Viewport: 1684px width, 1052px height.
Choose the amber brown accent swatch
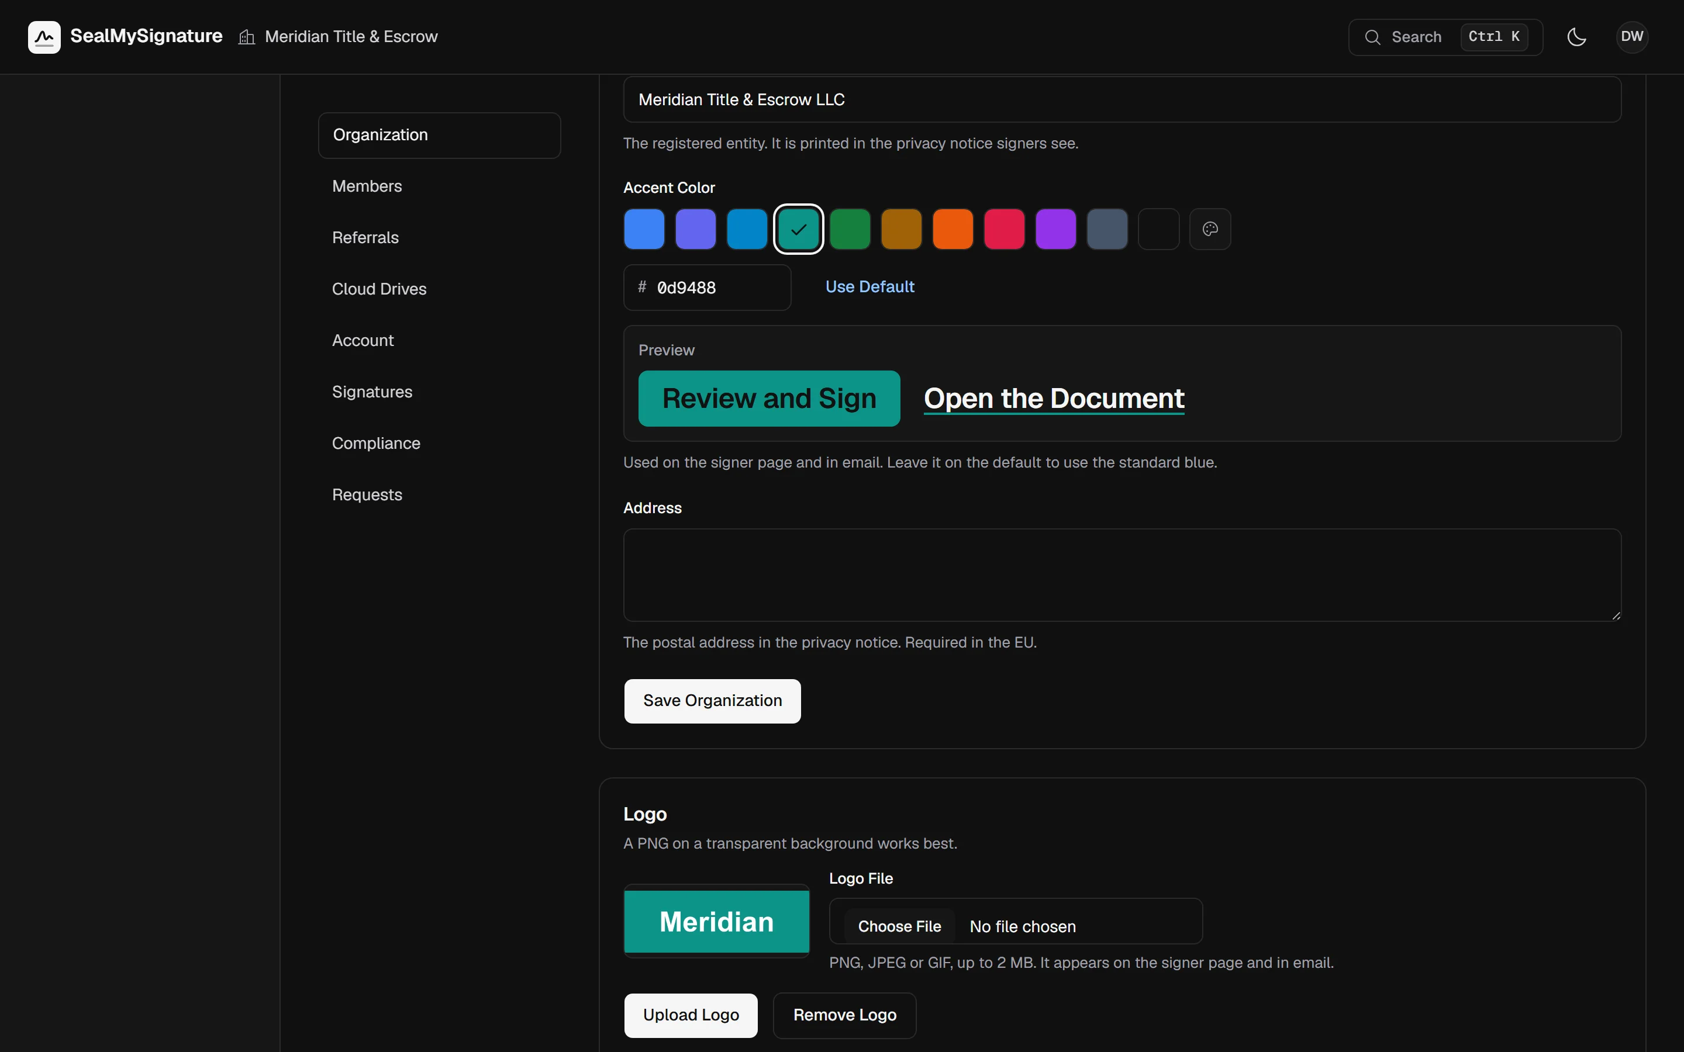pos(902,229)
